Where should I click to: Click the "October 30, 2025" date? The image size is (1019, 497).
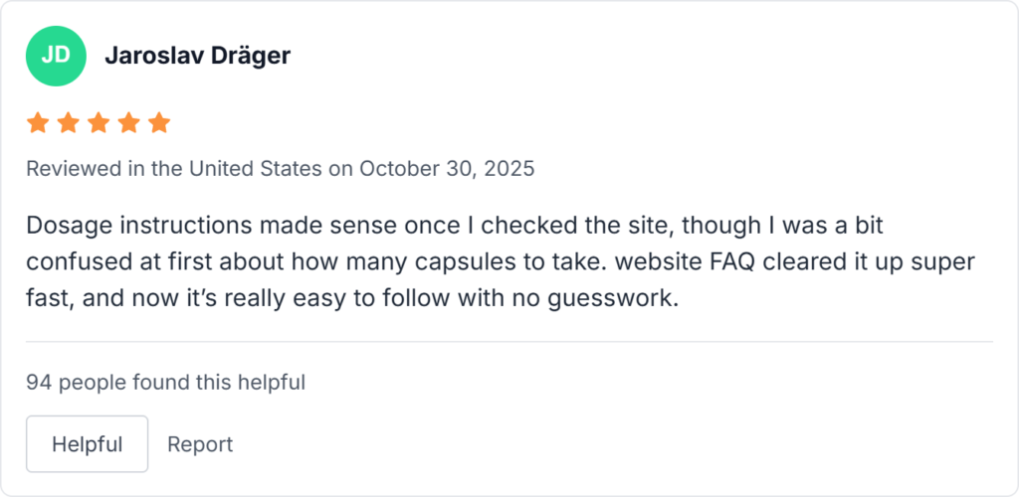447,168
